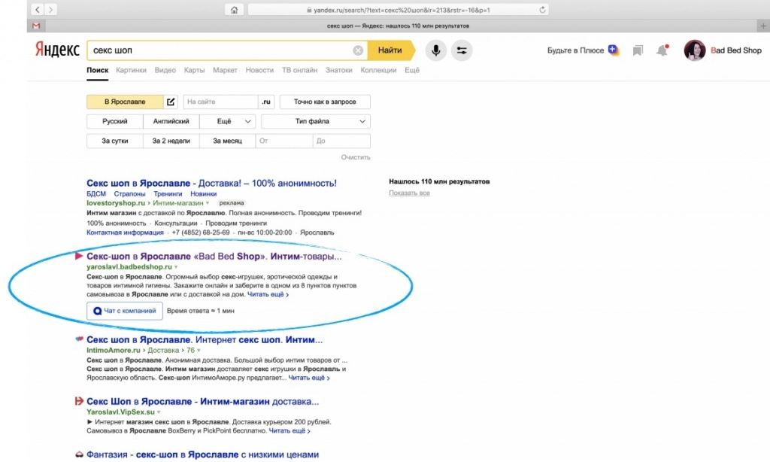Expand Читать ещё in VipSex snippet
770x462 pixels.
pos(290,430)
